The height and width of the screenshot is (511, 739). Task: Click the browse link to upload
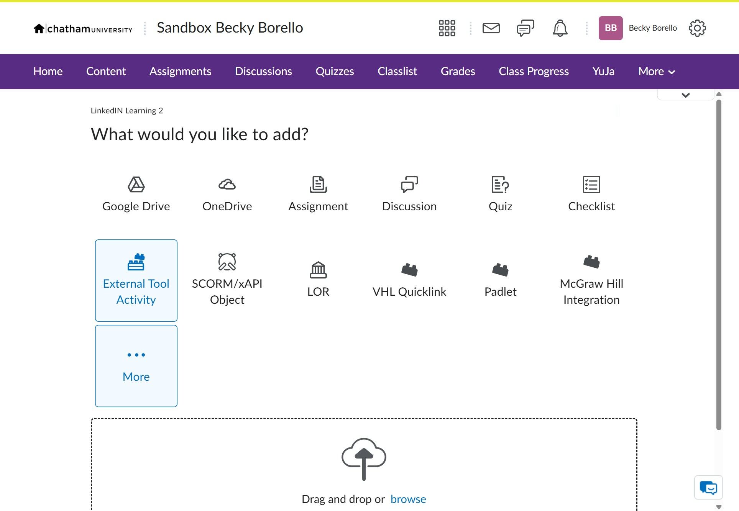click(408, 499)
